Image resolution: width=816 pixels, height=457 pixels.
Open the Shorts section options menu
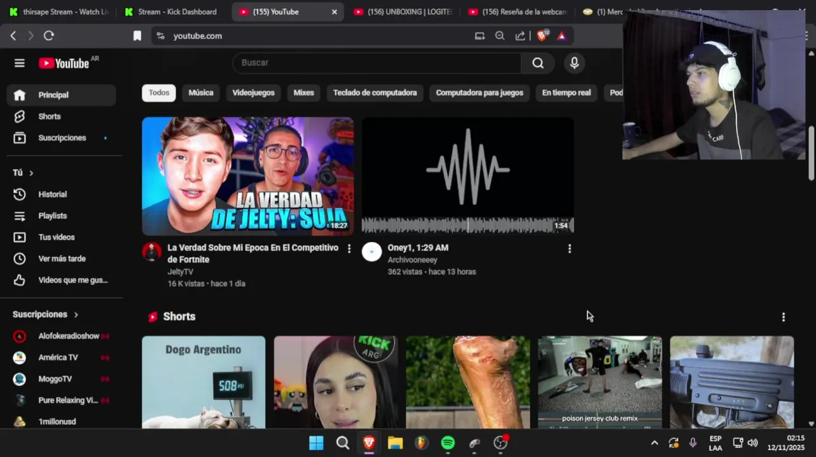pyautogui.click(x=783, y=317)
